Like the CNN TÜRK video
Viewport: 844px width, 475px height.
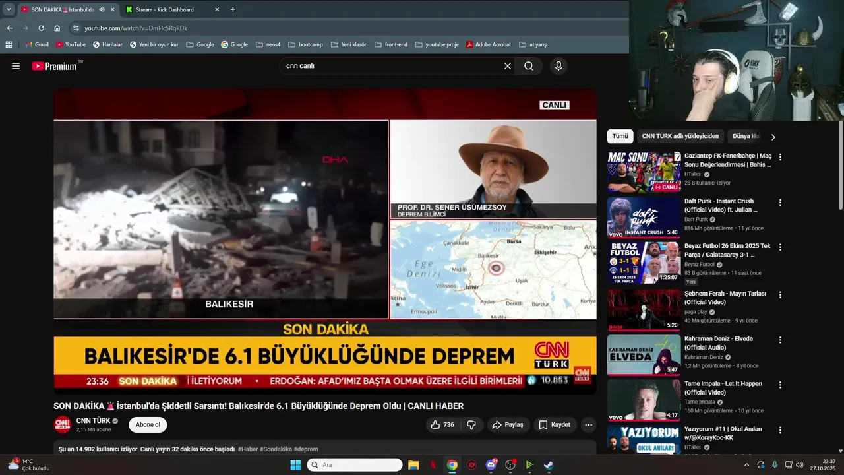pos(442,425)
